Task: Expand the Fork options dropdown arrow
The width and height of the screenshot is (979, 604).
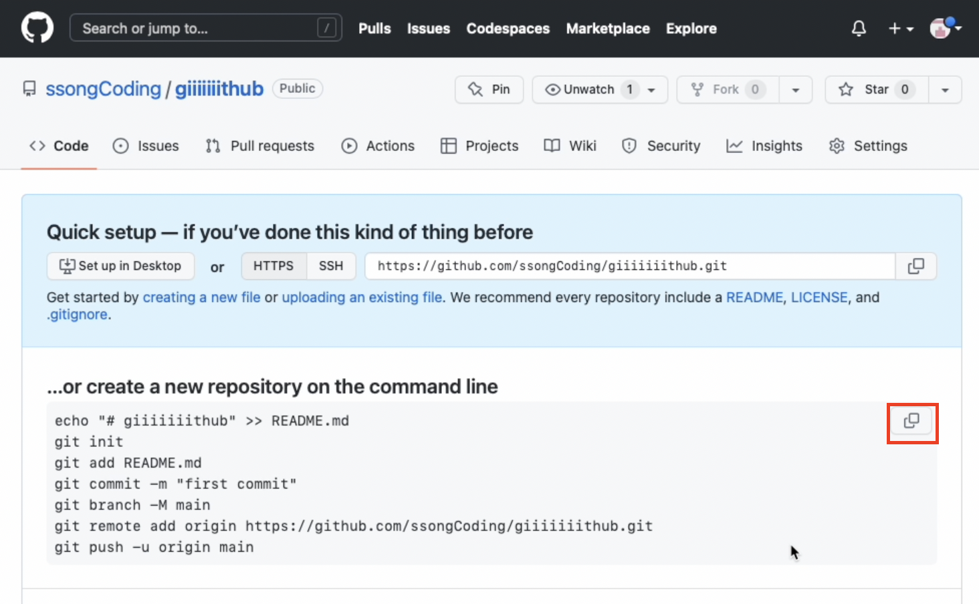Action: pos(796,90)
